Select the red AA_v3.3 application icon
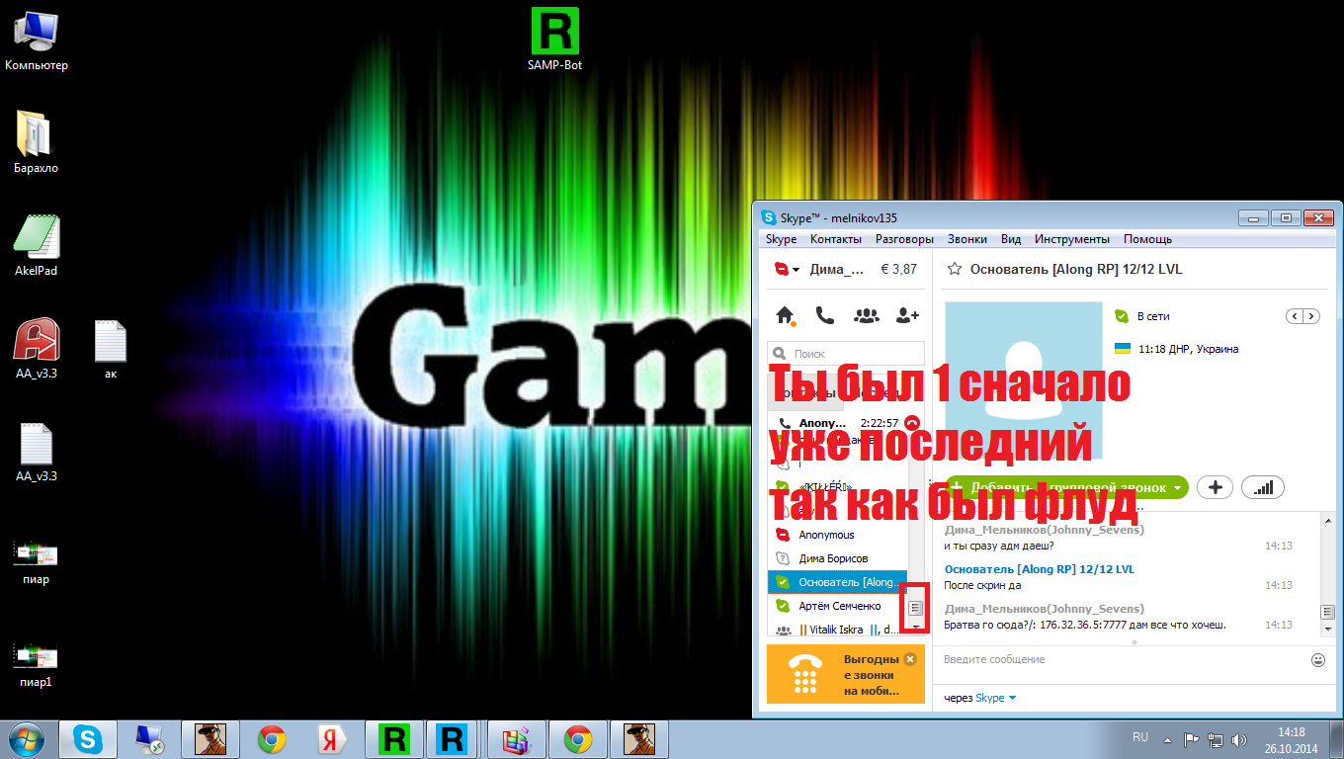 point(36,349)
